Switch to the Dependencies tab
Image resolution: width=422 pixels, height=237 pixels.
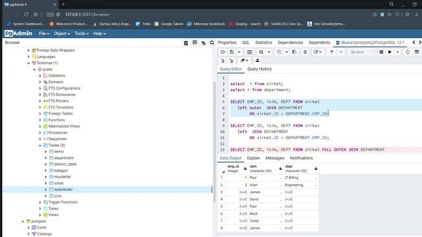290,42
